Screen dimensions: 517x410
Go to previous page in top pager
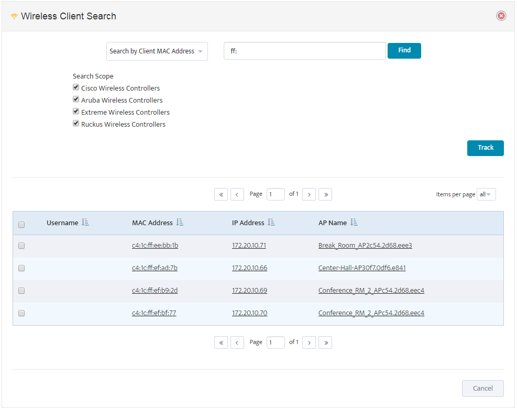[x=237, y=194]
